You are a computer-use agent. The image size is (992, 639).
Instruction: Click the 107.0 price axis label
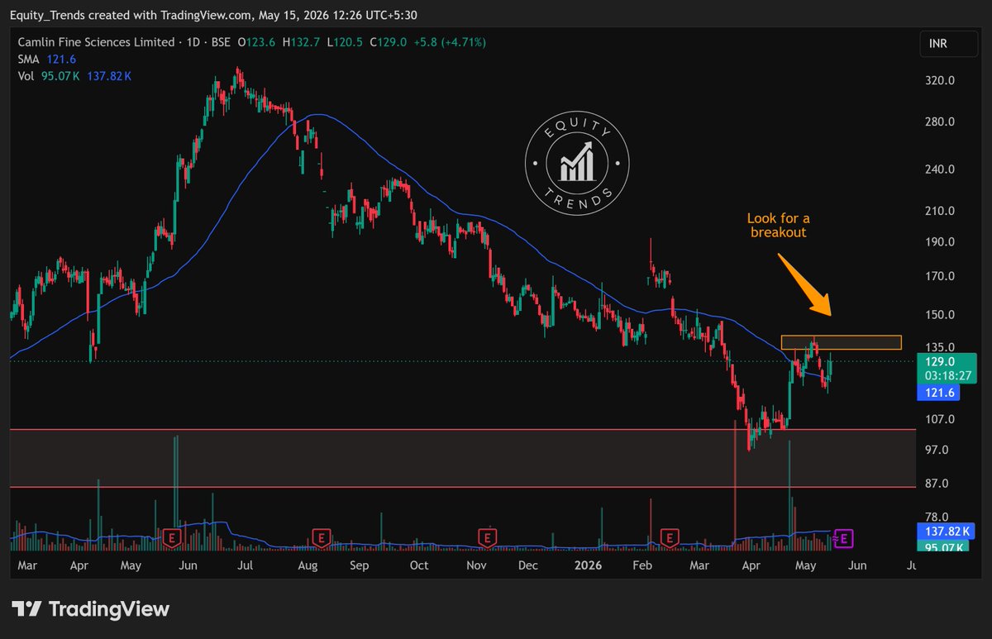[941, 419]
